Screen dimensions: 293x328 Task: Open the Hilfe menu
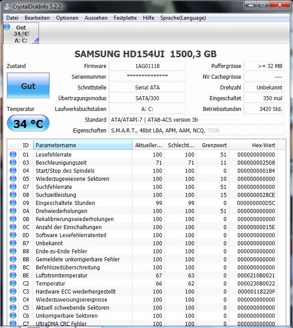[x=148, y=18]
